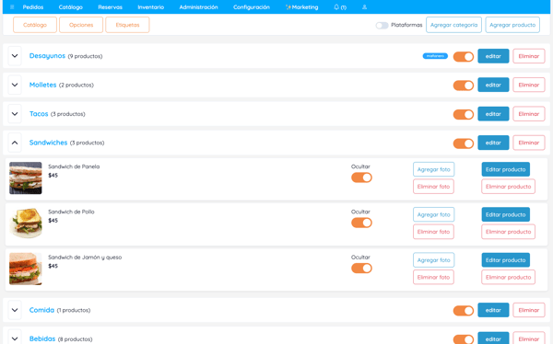Toggle Ocultar for Sandwich de Jamón y queso

[361, 268]
